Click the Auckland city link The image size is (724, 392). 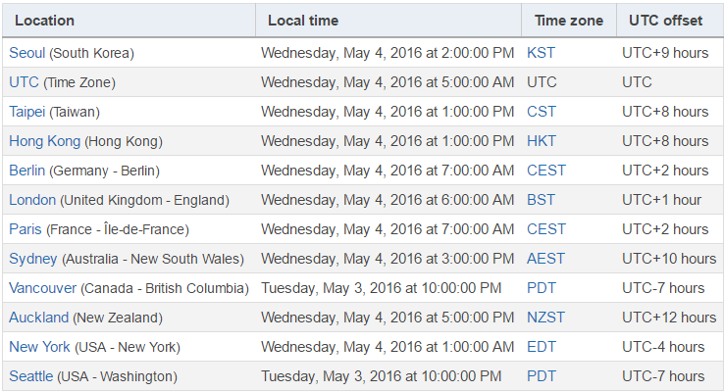click(39, 318)
